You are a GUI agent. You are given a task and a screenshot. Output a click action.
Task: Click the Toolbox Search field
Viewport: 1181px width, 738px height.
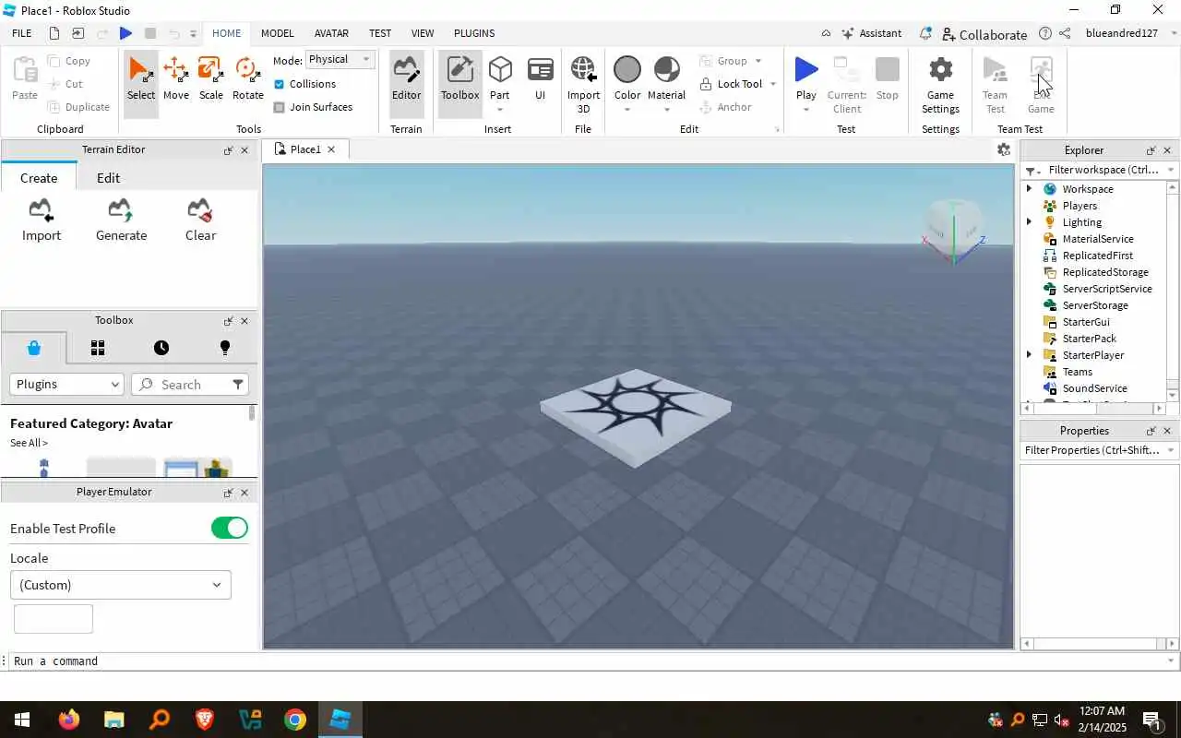189,384
